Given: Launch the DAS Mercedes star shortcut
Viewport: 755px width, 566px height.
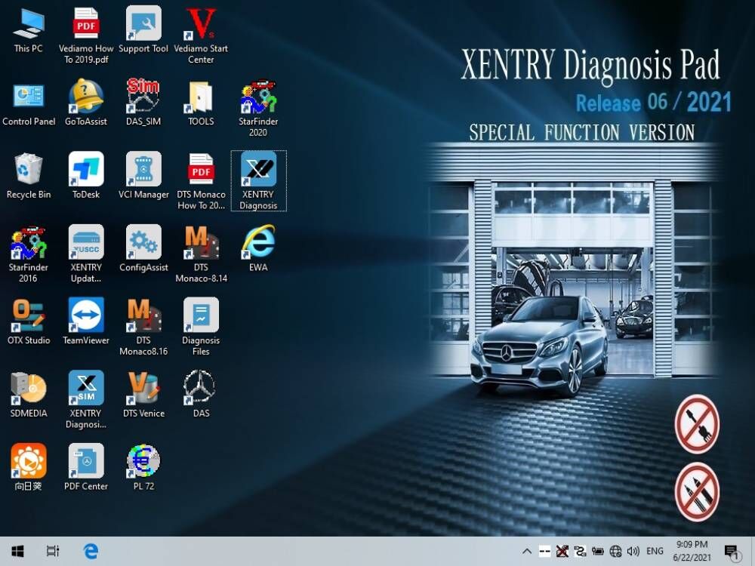Looking at the screenshot, I should [x=201, y=395].
